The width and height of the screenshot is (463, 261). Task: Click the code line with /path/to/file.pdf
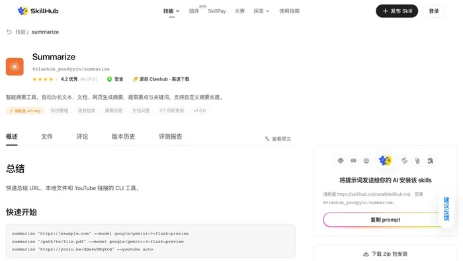pos(98,242)
